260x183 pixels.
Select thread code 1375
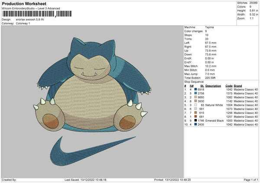[x=229, y=94]
